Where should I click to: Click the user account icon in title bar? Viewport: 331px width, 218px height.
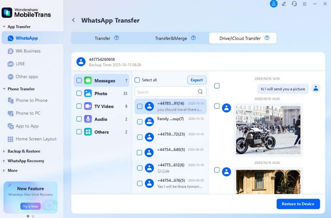pos(273,4)
